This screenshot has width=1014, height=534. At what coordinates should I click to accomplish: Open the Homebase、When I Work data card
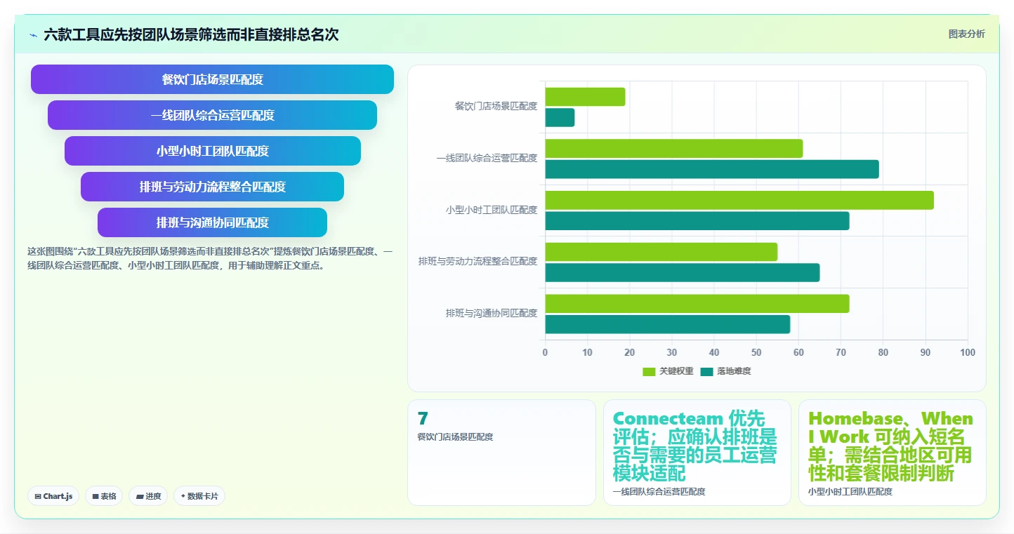(892, 453)
